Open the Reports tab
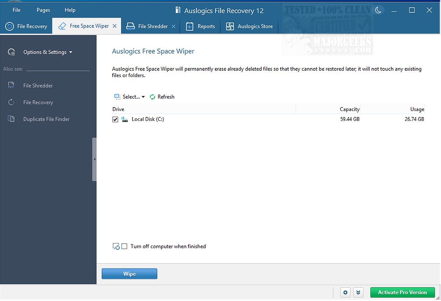Screen dimensions: 441x301 (200, 26)
